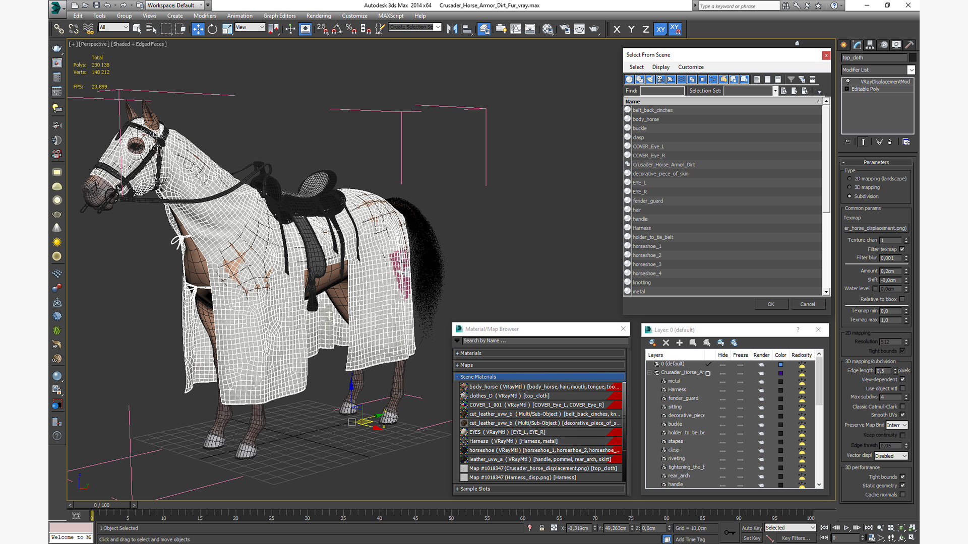This screenshot has width=968, height=544.
Task: Select Subdivision type radio button
Action: point(850,196)
